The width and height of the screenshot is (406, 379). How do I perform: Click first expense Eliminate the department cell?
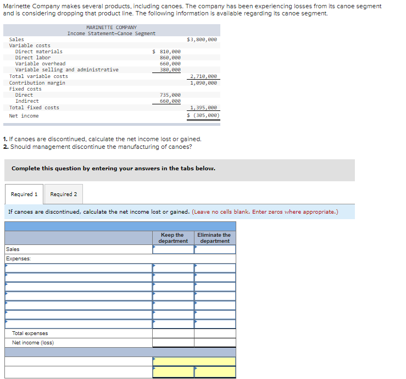pyautogui.click(x=215, y=268)
